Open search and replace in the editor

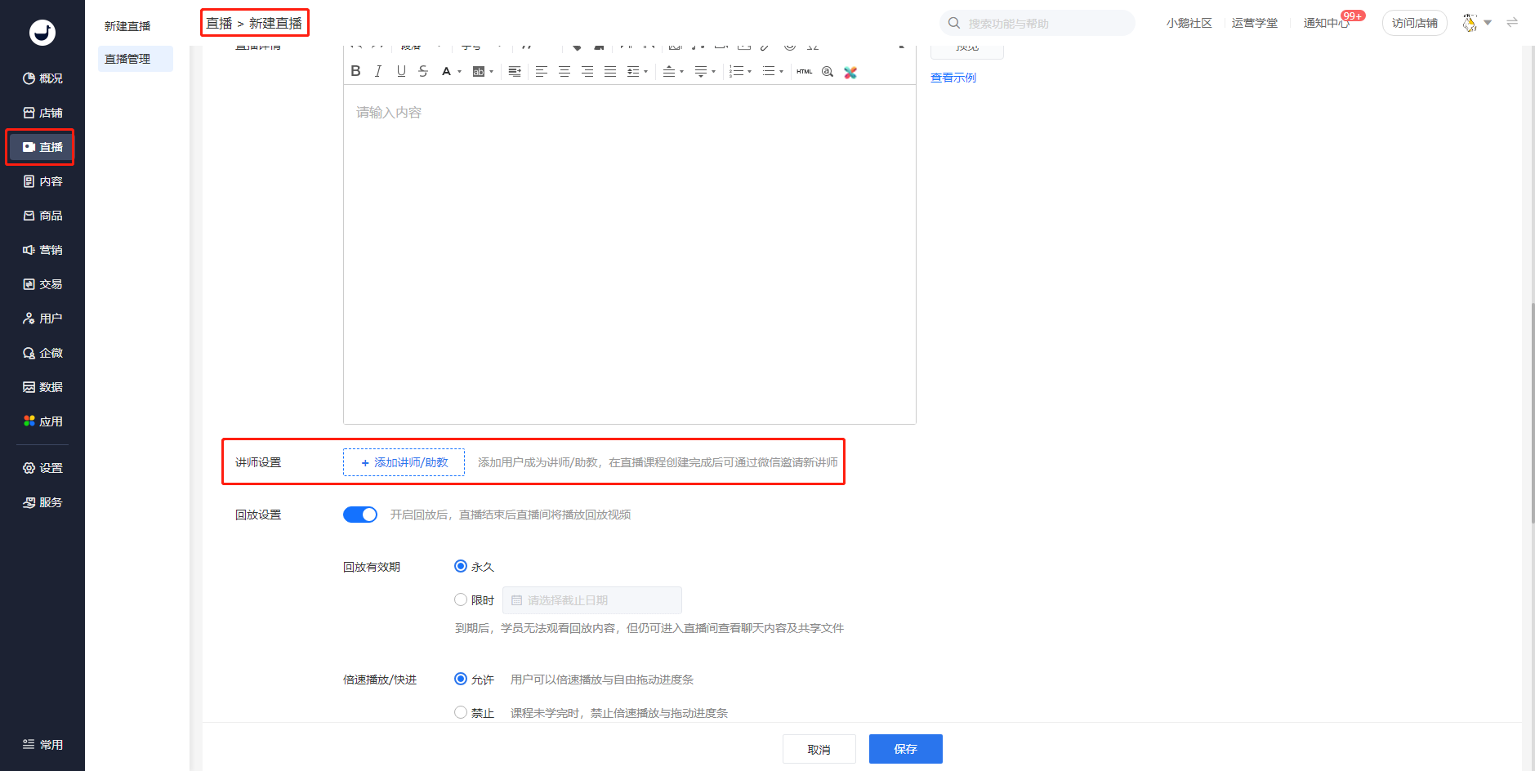(x=828, y=72)
